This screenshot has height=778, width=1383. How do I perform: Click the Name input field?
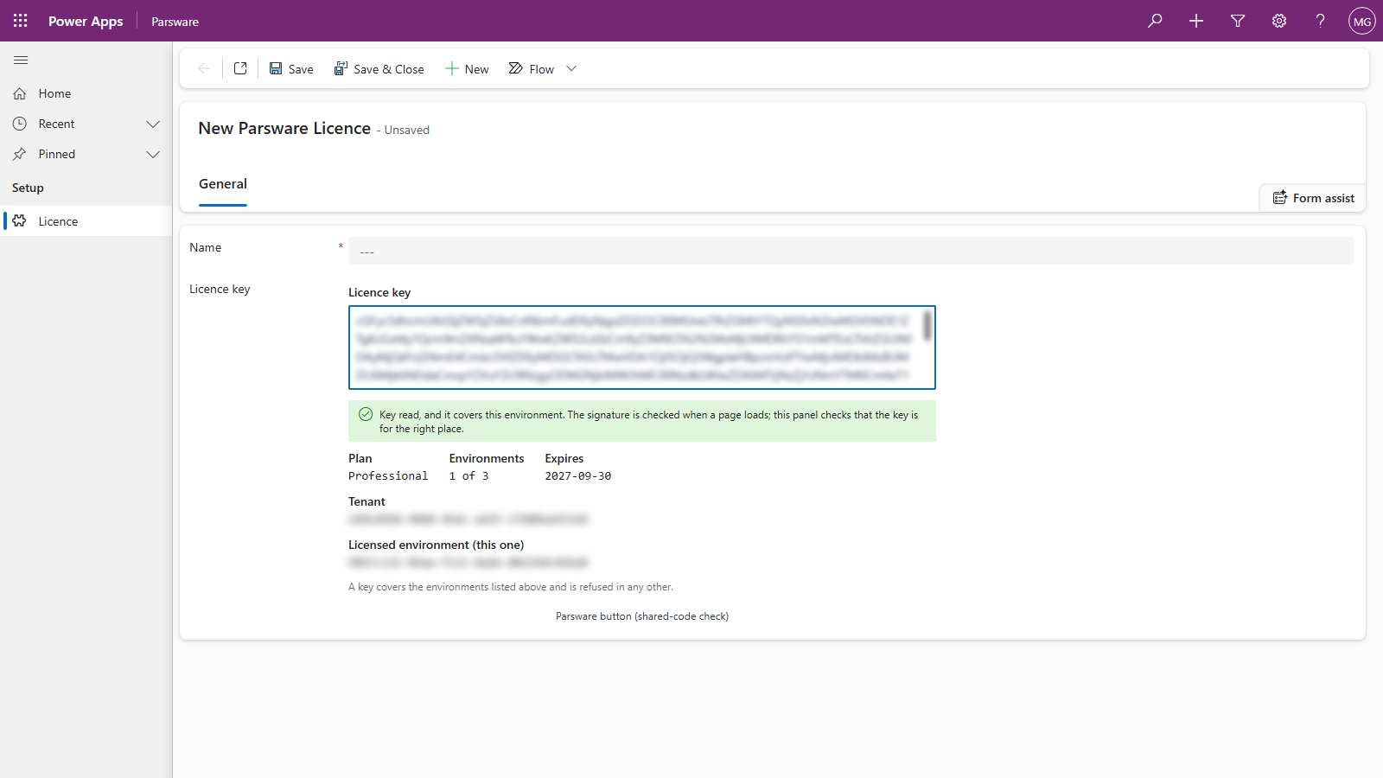(851, 251)
